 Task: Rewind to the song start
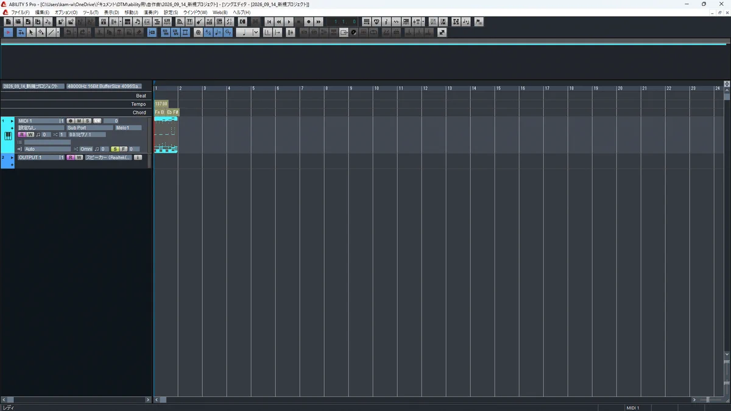269,22
